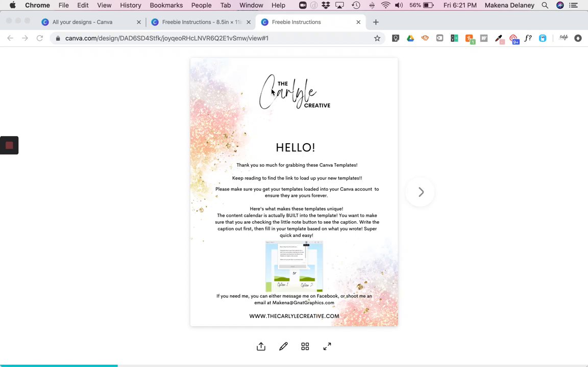Click the address bar URL field
588x367 pixels.
tap(217, 38)
